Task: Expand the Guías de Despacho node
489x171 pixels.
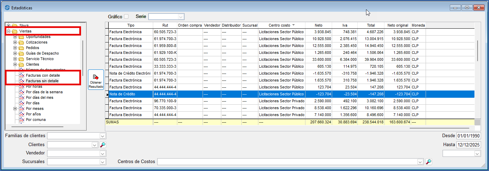Action: (15, 53)
